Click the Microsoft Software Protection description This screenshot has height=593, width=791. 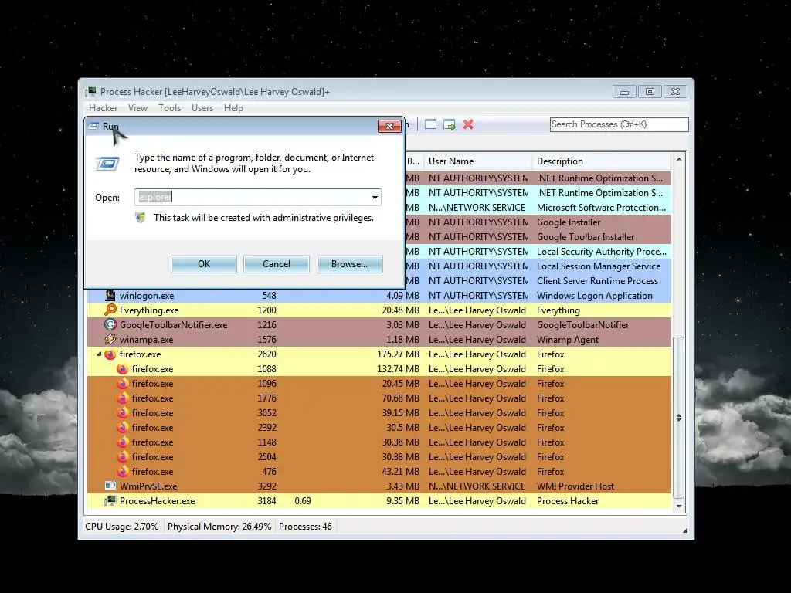[601, 207]
